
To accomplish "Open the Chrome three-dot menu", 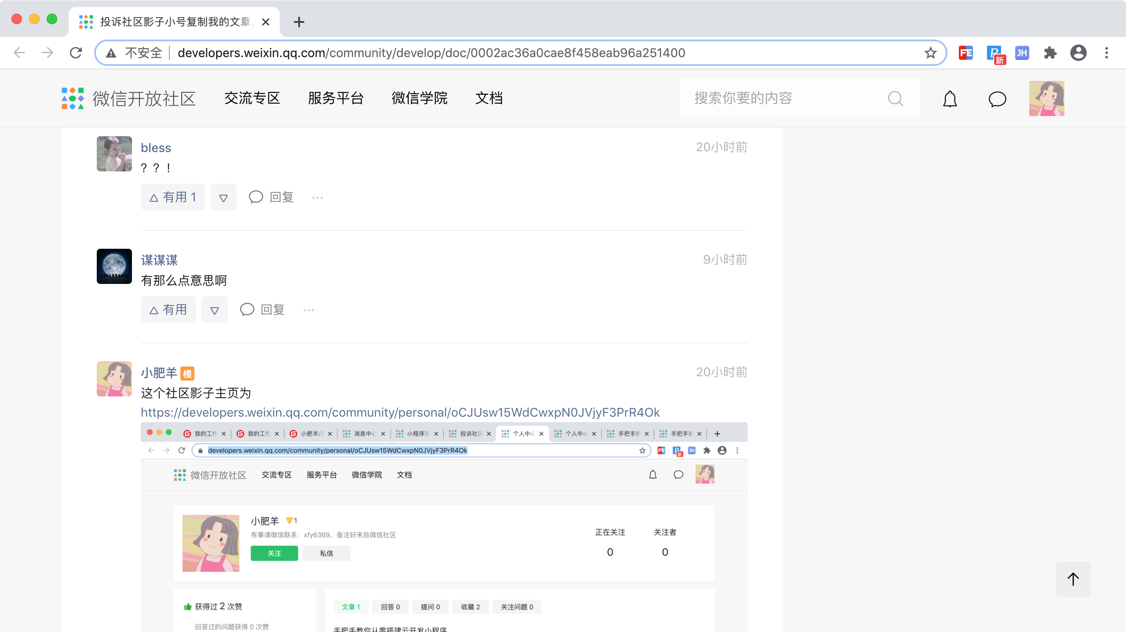I will (1106, 53).
